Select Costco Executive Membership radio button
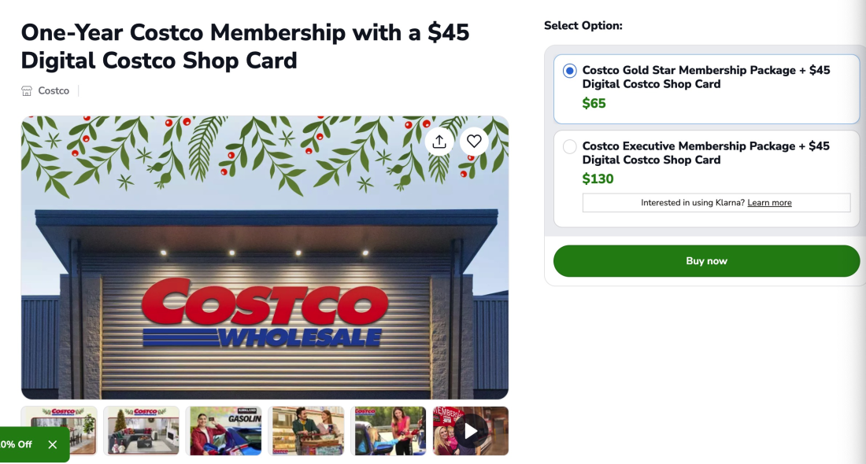 coord(570,146)
